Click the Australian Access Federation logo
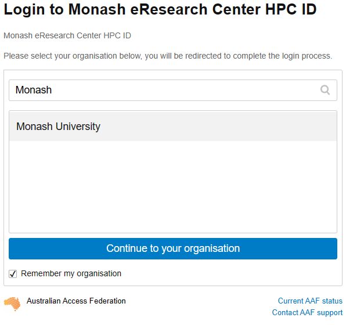 click(12, 304)
